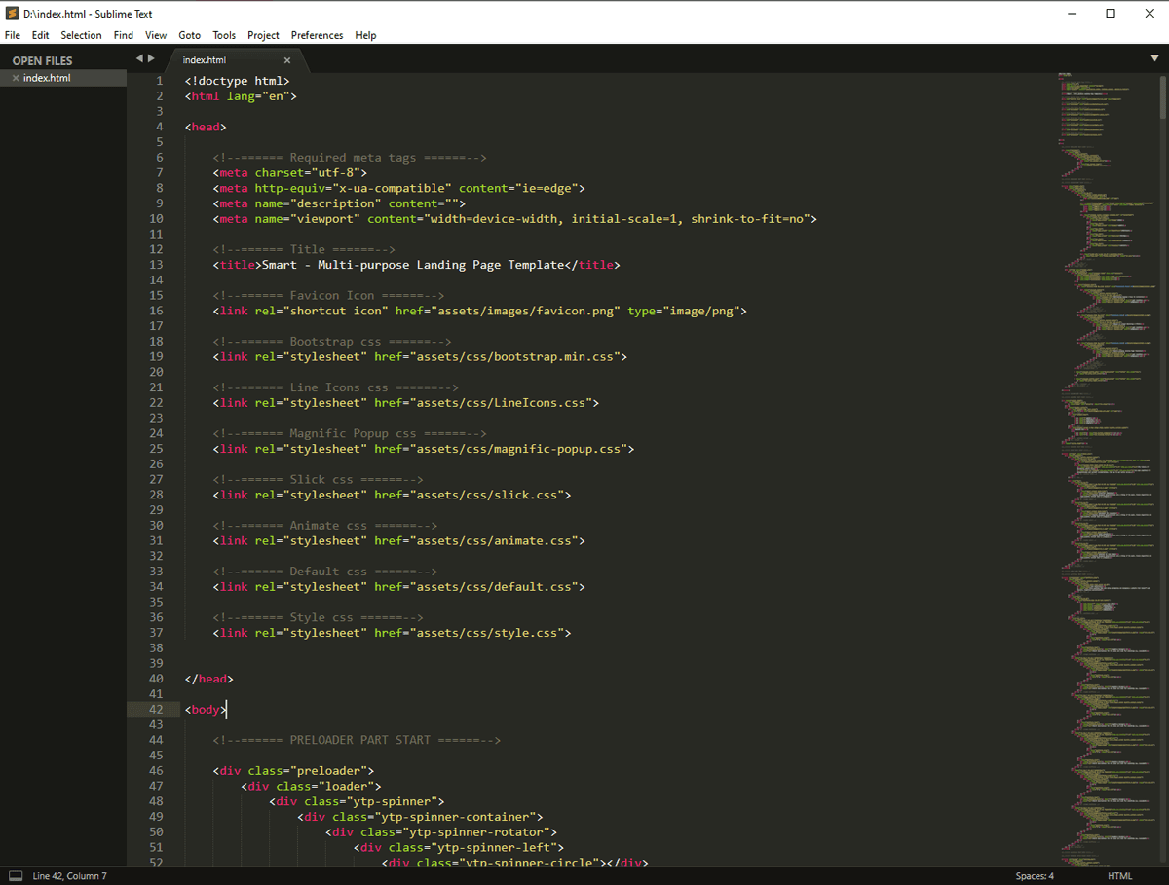The width and height of the screenshot is (1169, 885).
Task: Click the div class="preloader" line
Action: pos(293,771)
